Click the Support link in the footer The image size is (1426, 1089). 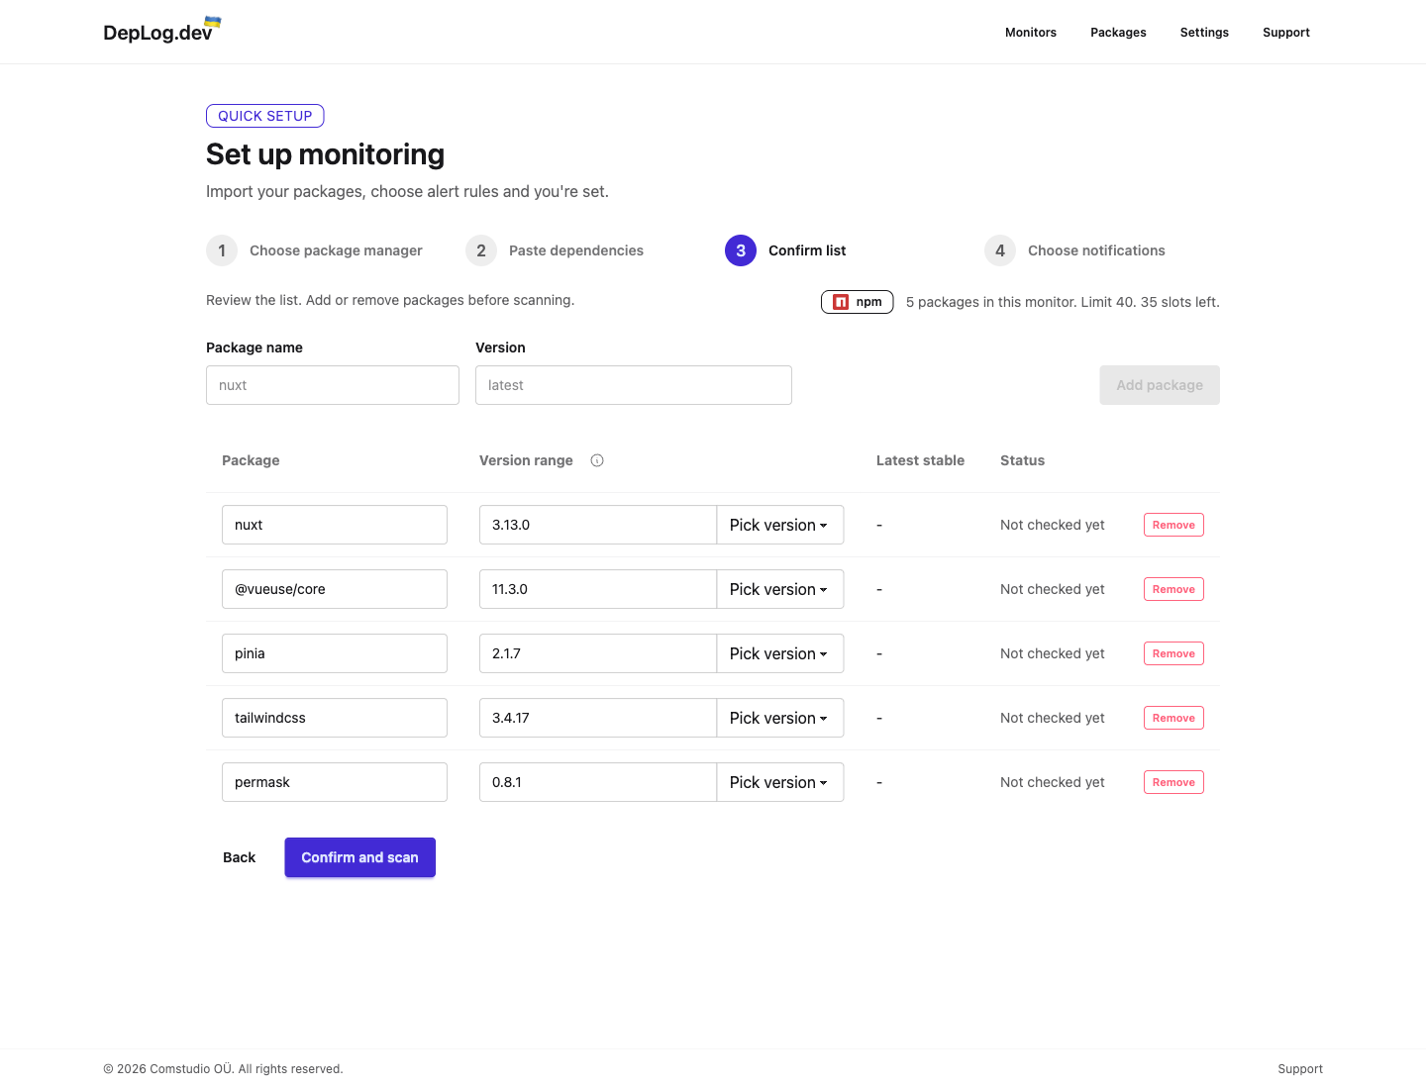coord(1300,1069)
